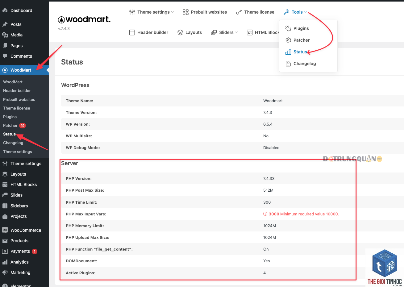Open Plugins submenu link in sidebar
The image size is (404, 287).
coord(10,117)
